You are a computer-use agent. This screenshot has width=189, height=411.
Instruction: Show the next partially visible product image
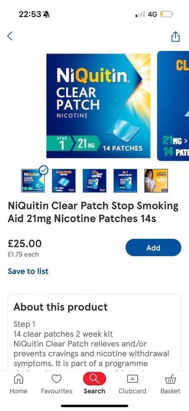pyautogui.click(x=173, y=106)
